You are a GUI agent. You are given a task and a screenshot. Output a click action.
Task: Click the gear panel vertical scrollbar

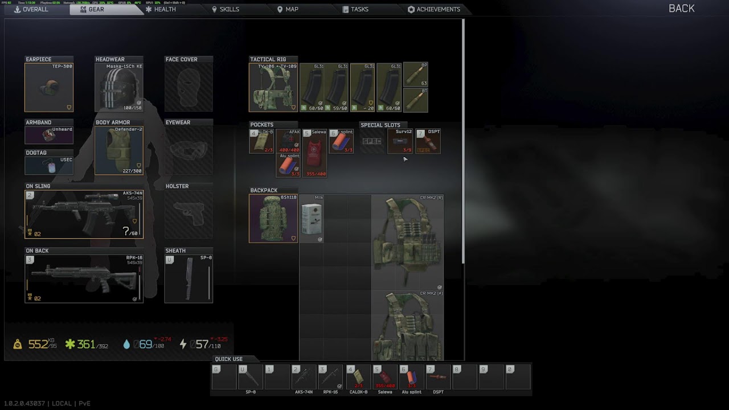(463, 141)
